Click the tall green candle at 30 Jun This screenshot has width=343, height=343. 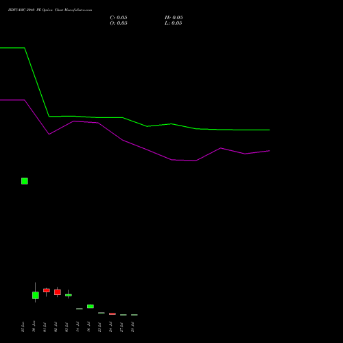pos(36,295)
